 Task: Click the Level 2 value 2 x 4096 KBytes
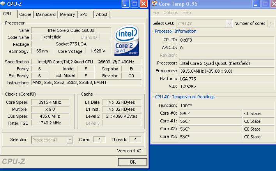pos(122,116)
